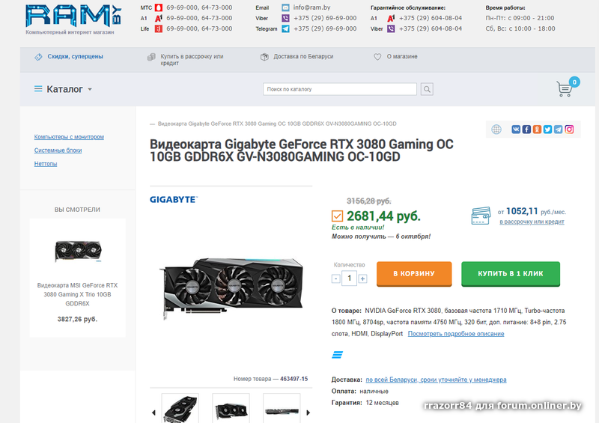The image size is (599, 423).
Task: Toggle the orange checkbox beside price
Action: tap(338, 216)
